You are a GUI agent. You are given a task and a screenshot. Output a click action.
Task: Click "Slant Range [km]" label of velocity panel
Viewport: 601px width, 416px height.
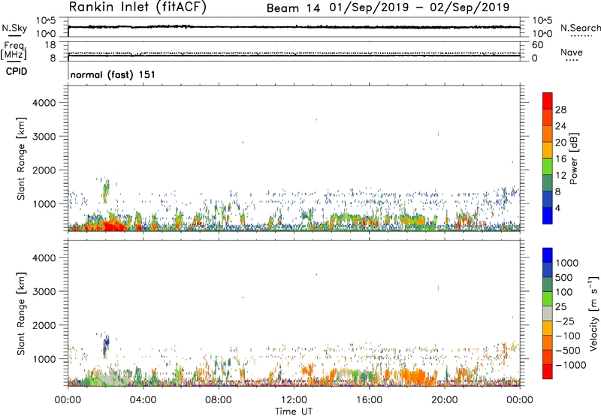[x=21, y=314]
